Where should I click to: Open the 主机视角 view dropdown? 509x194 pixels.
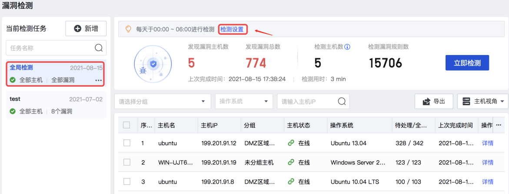[x=482, y=101]
